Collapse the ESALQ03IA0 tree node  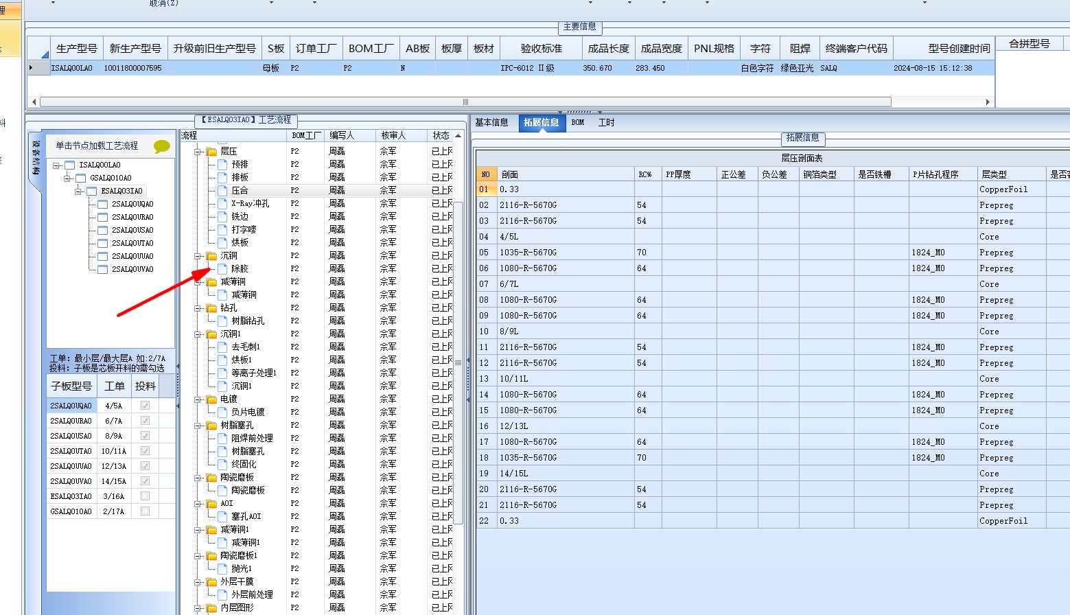pos(79,192)
